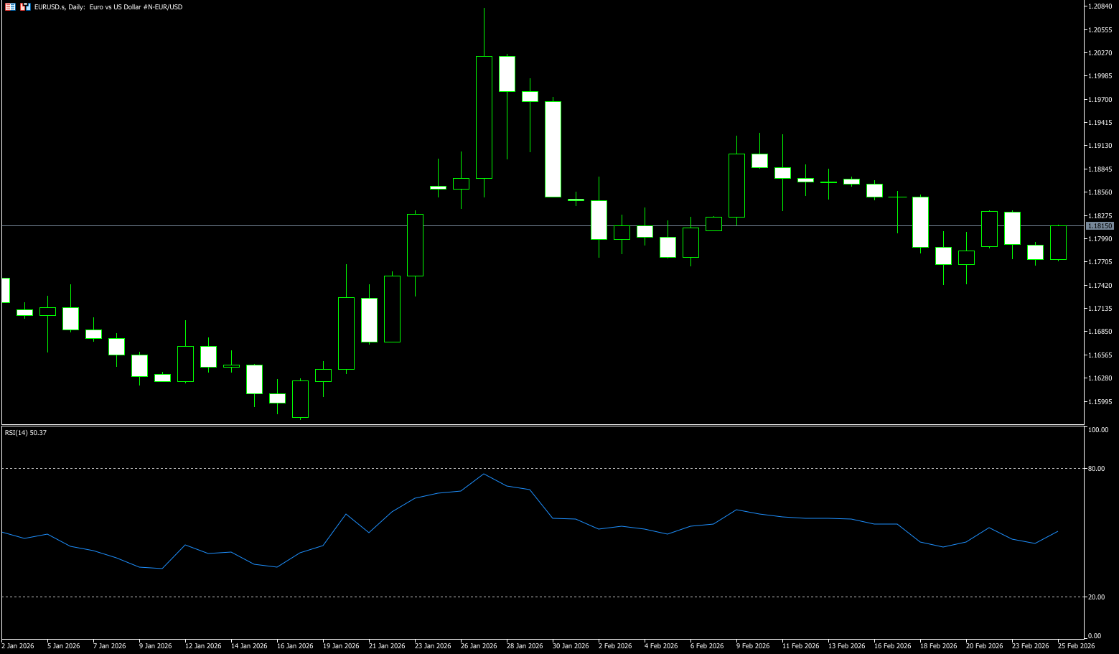Click the 80.00 RSI level label
Viewport: 1119px width, 654px height.
click(x=1097, y=469)
